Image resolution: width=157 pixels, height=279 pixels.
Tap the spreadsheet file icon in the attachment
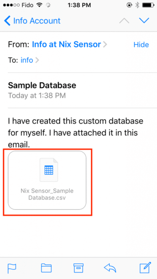49,170
